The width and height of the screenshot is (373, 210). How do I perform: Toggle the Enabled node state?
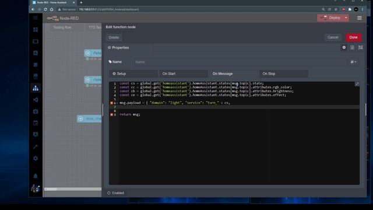[116, 193]
